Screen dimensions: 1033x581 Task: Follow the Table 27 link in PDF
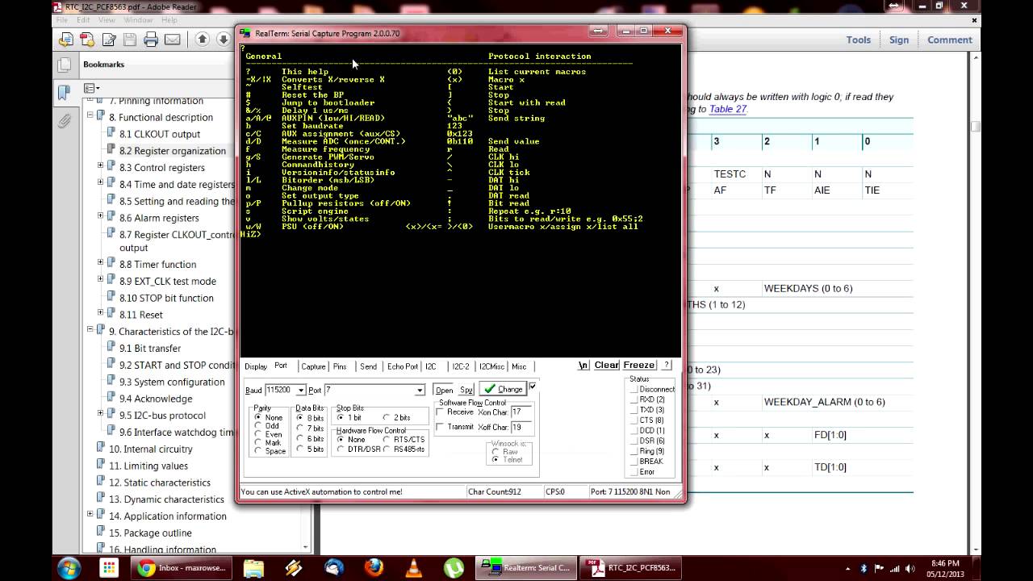728,109
